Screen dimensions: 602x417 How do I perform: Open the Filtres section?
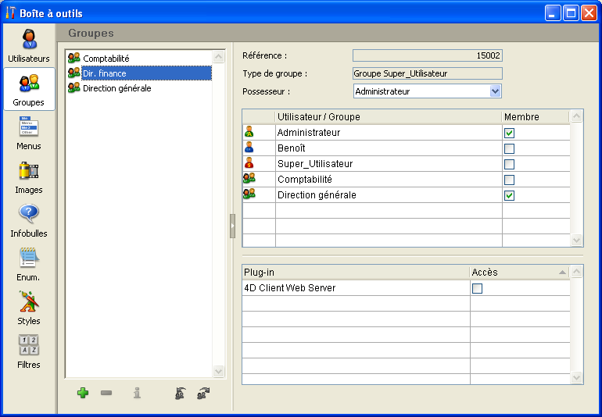pos(29,351)
